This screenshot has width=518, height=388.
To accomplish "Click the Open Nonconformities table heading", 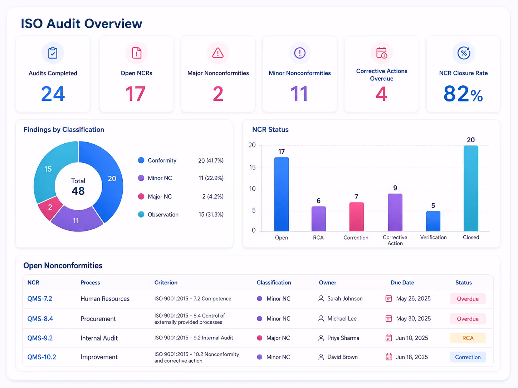I will coord(63,265).
